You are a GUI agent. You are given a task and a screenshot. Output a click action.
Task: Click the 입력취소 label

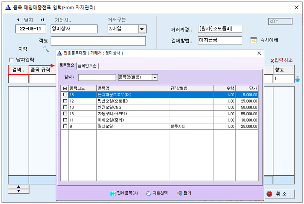284,60
